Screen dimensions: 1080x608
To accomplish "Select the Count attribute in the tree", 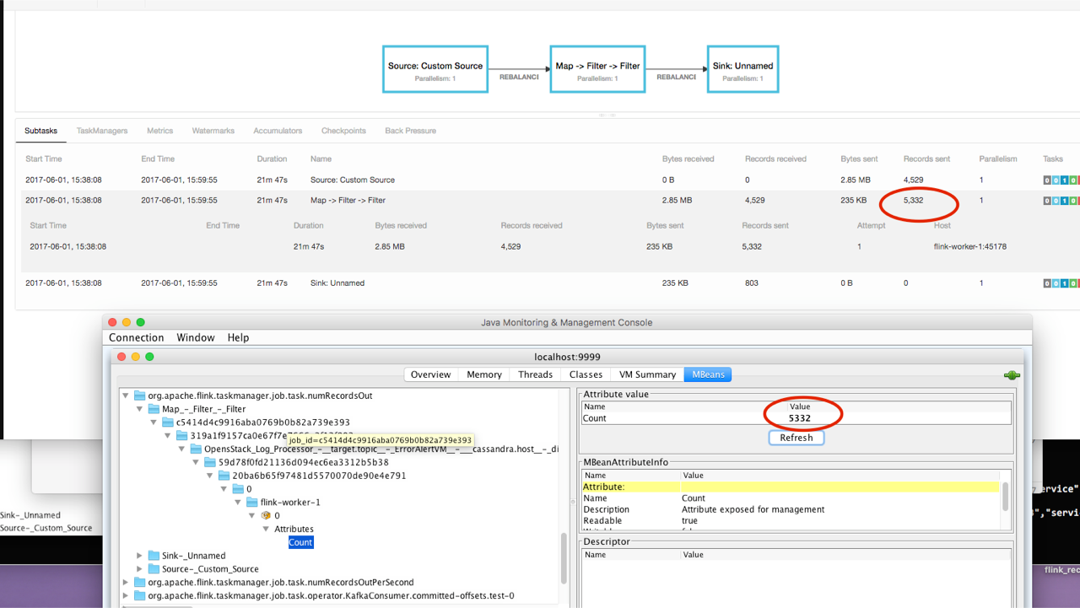I will click(x=300, y=542).
